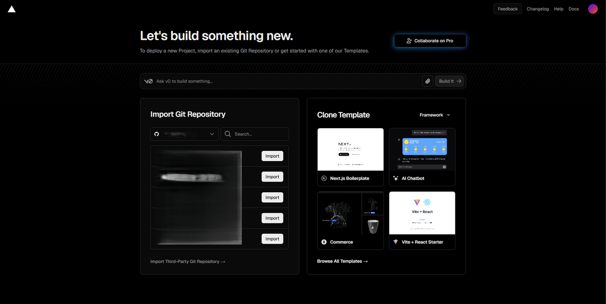Import the first listed repository
This screenshot has height=304, width=606.
tap(272, 156)
